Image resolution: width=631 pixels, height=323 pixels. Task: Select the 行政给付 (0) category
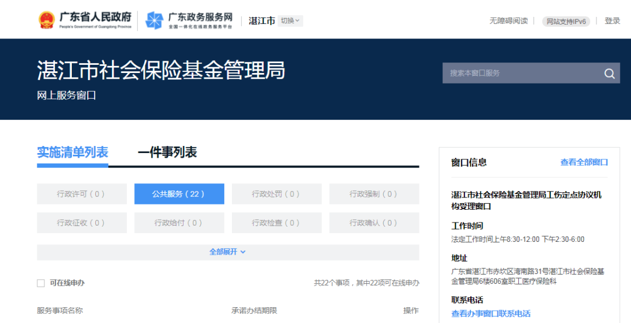pyautogui.click(x=179, y=223)
